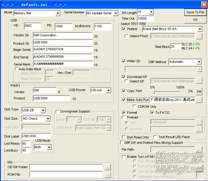Close the default.ini settings window
Screen dimensions: 208x181
(204, 5)
